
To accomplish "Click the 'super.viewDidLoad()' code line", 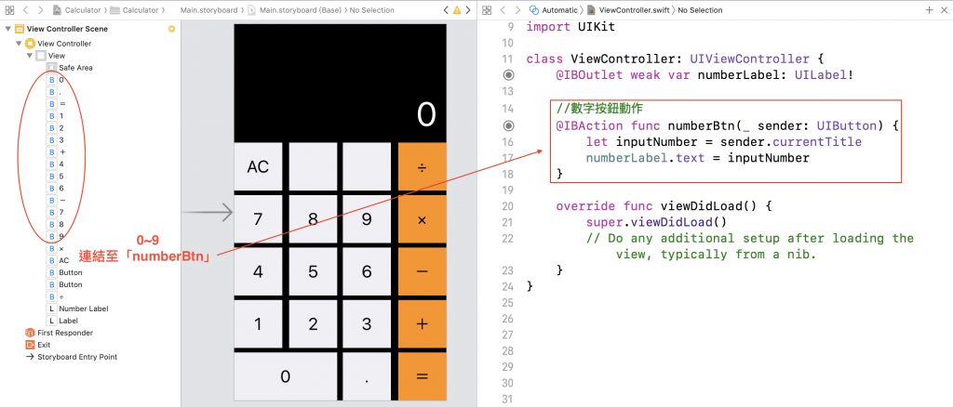I will pos(656,221).
